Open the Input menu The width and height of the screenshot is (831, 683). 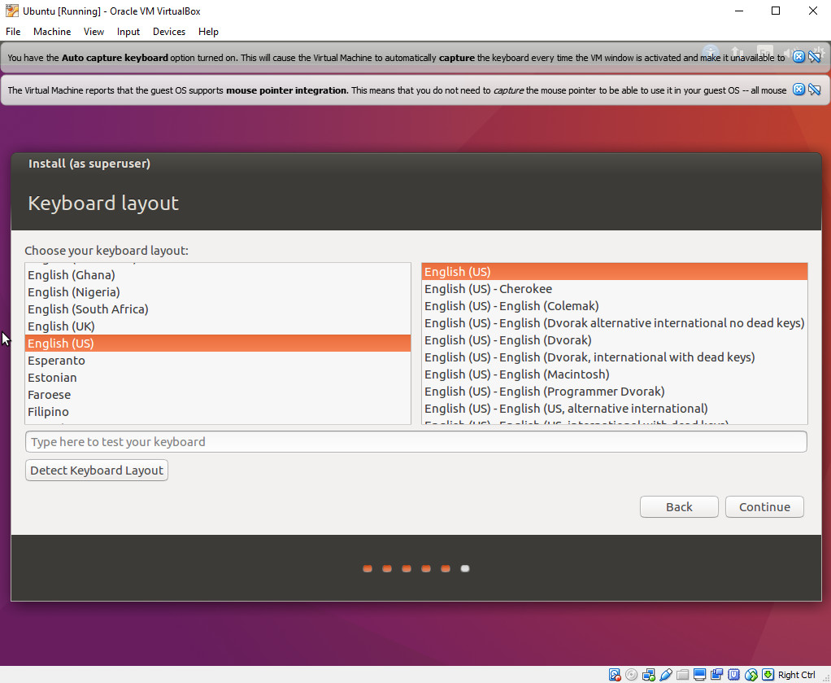click(128, 32)
